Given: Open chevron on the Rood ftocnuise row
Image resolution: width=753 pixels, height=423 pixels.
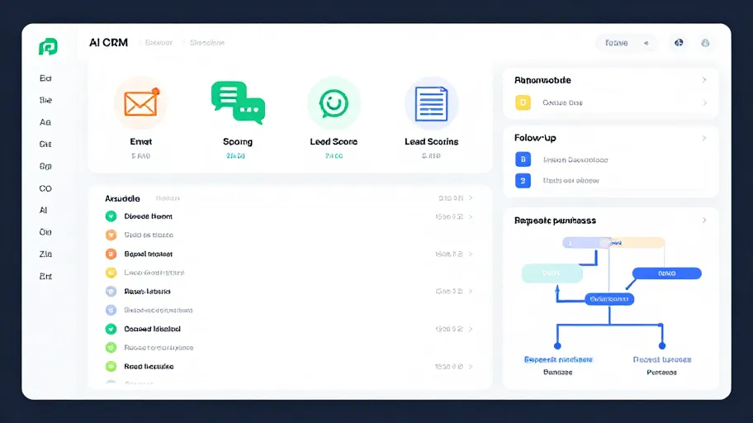Looking at the screenshot, I should [471, 366].
